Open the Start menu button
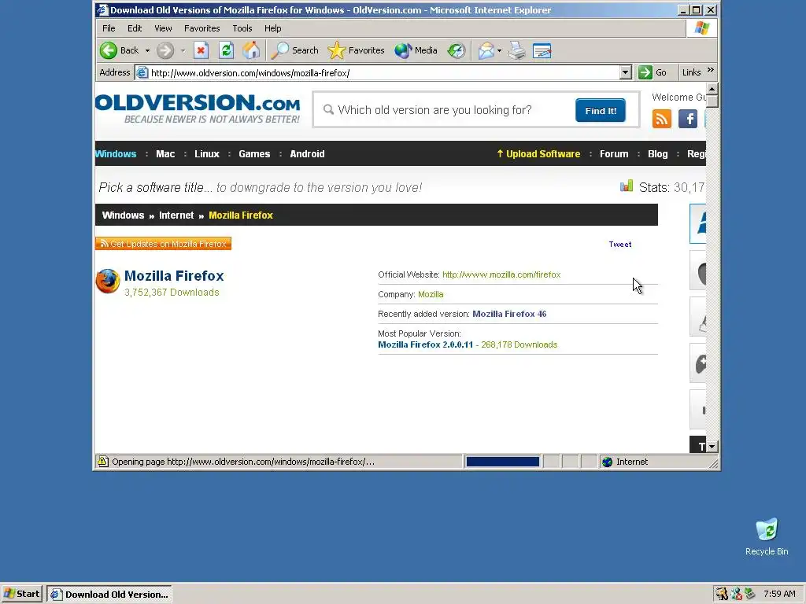This screenshot has height=604, width=806. click(21, 594)
